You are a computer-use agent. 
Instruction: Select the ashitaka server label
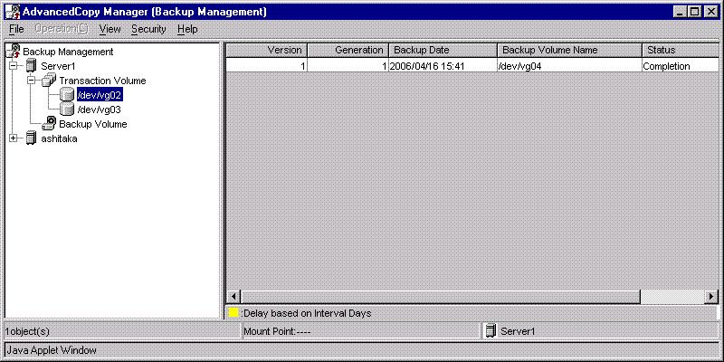point(59,138)
